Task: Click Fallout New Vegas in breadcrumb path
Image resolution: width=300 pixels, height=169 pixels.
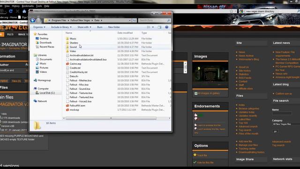Action: pyautogui.click(x=80, y=20)
